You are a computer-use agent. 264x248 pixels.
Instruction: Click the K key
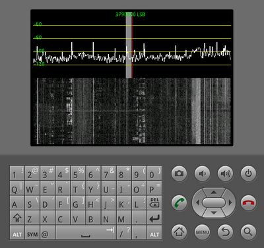click(124, 202)
